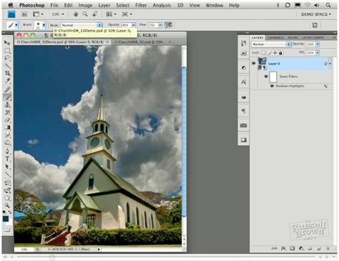Toggle lock position
Viewport: 339px width, 261px height.
275,53
